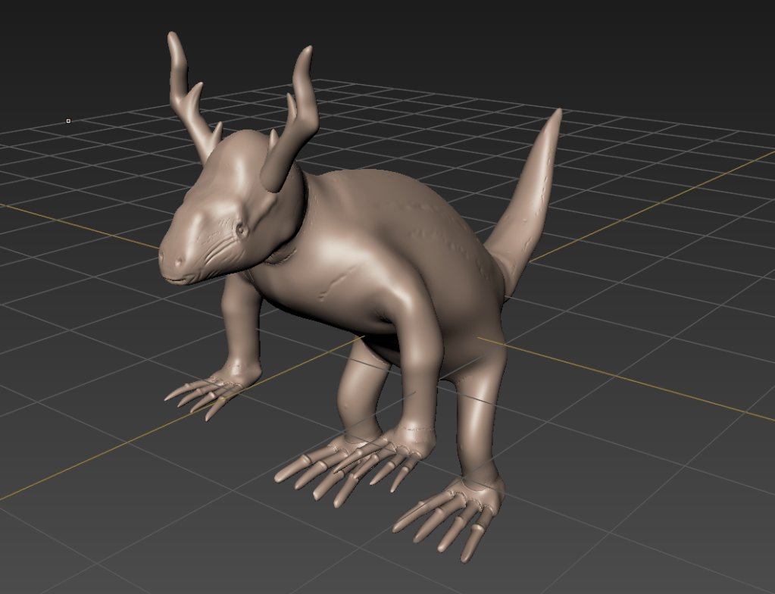This screenshot has width=775, height=594.
Task: Select the tip of the creature's tail
Action: tap(558, 114)
